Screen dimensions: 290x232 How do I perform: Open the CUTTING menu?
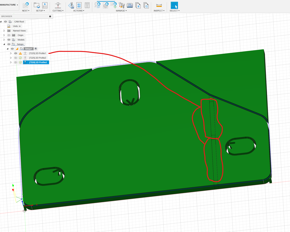point(58,11)
